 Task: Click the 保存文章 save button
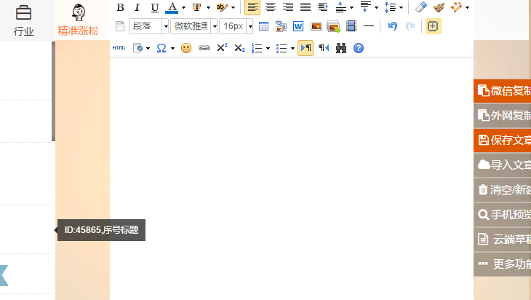pyautogui.click(x=503, y=141)
